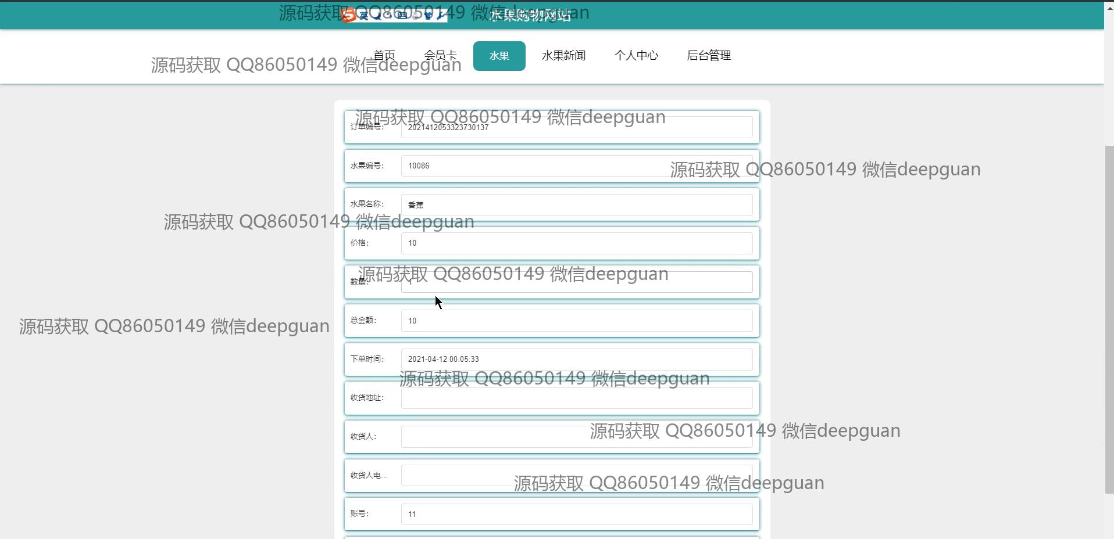
Task: Open the 会员卡 menu item
Action: point(440,56)
